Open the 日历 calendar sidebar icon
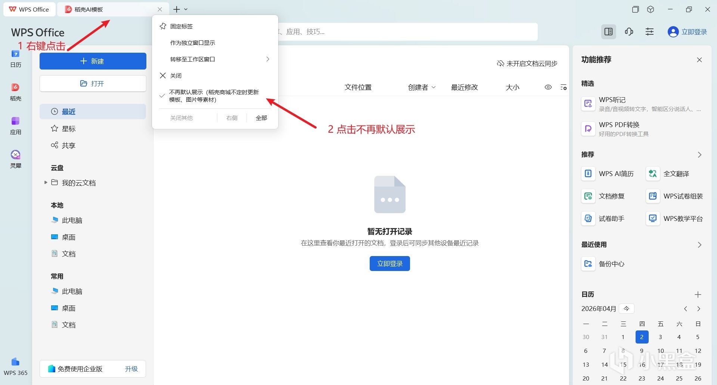Screen dimensions: 717x385 click(x=15, y=59)
